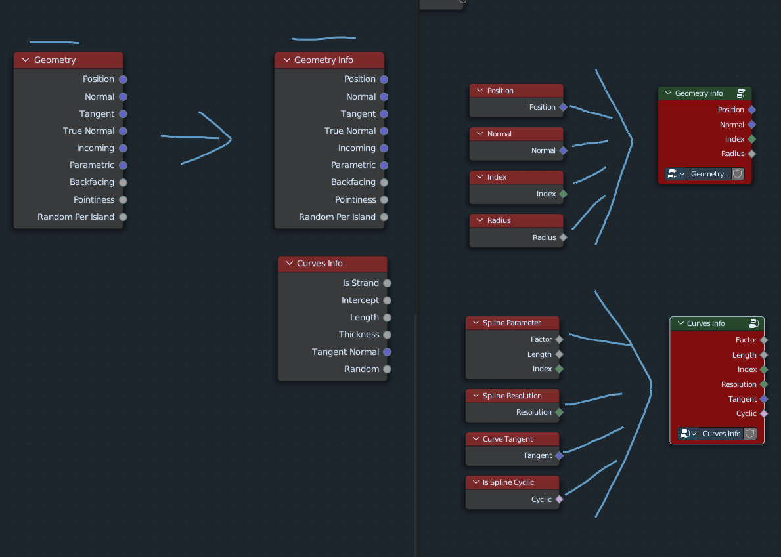This screenshot has height=557, width=781.
Task: Click the "Spline Parameter" node title
Action: (512, 323)
